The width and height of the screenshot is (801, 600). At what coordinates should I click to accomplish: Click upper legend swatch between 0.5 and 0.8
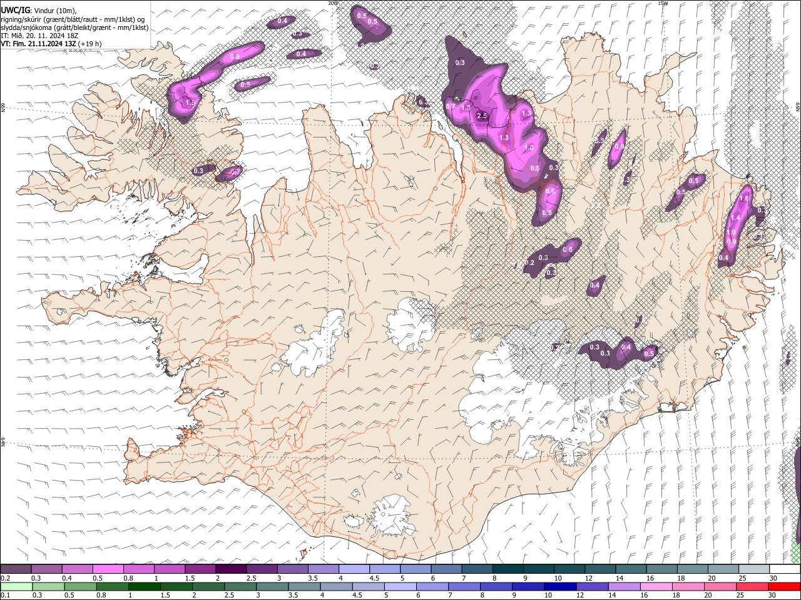point(108,569)
